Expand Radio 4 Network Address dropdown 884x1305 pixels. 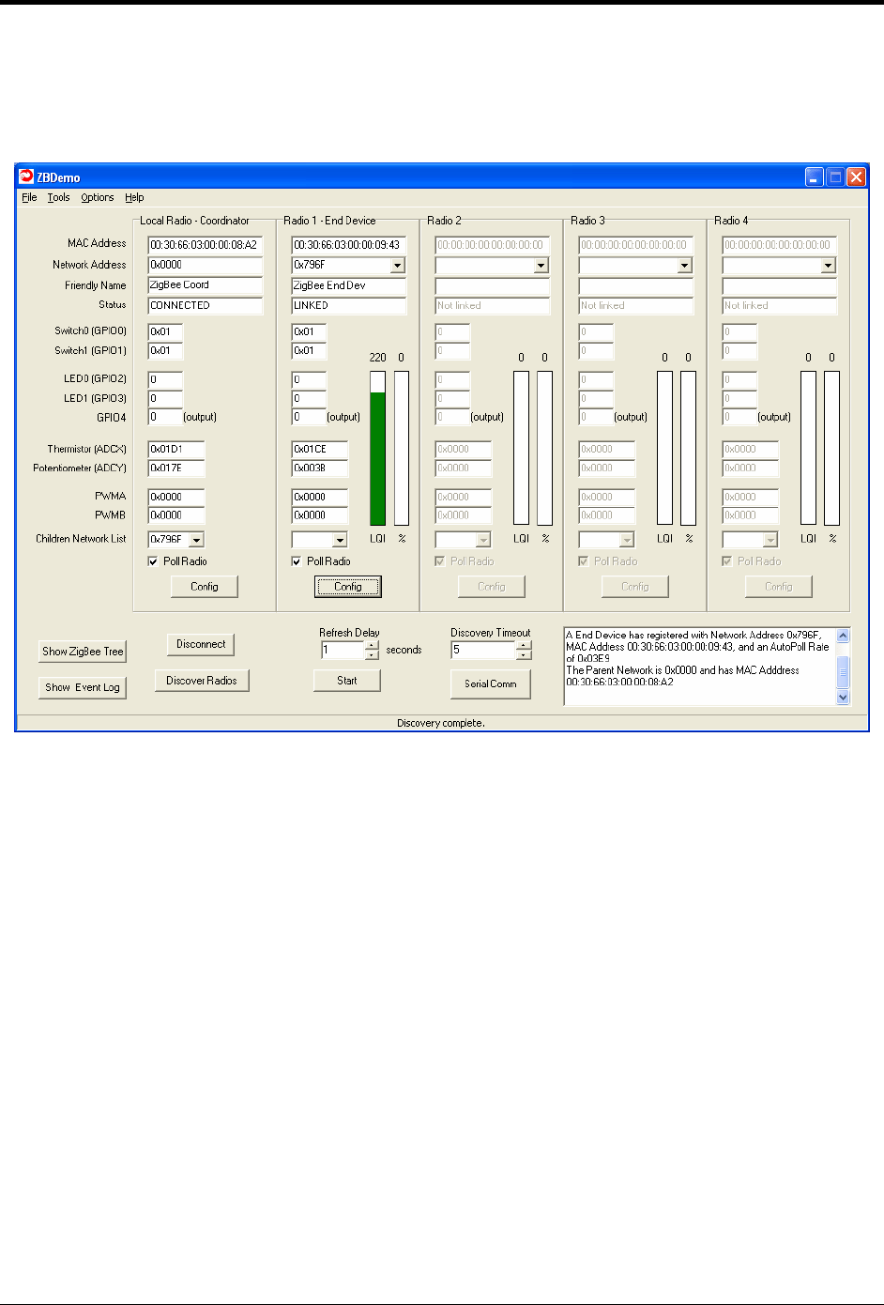tap(829, 266)
